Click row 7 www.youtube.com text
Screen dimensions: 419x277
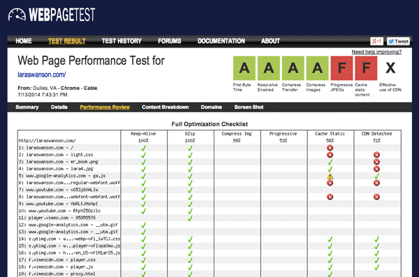[x=58, y=190]
